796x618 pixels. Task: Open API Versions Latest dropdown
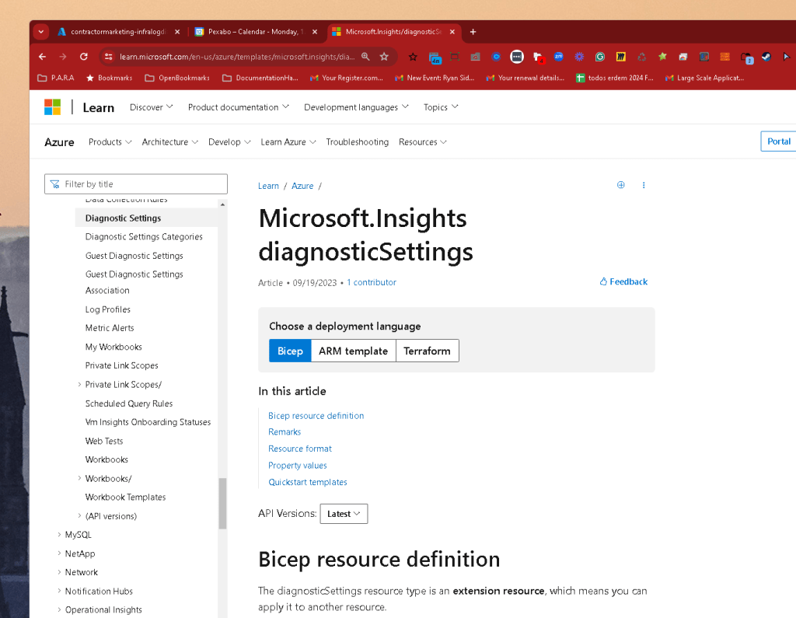344,514
